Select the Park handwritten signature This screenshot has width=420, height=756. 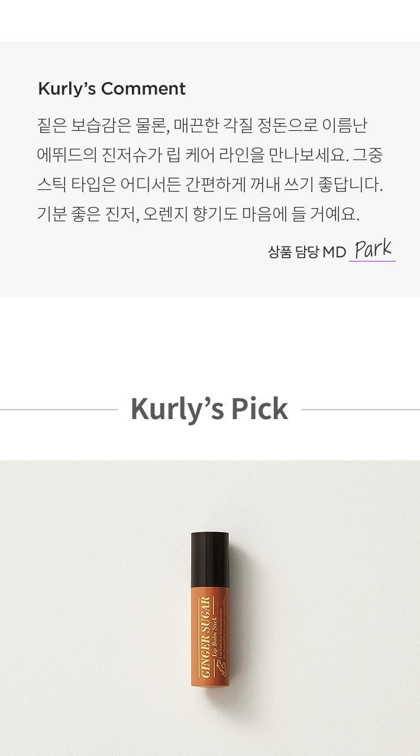pos(373,249)
